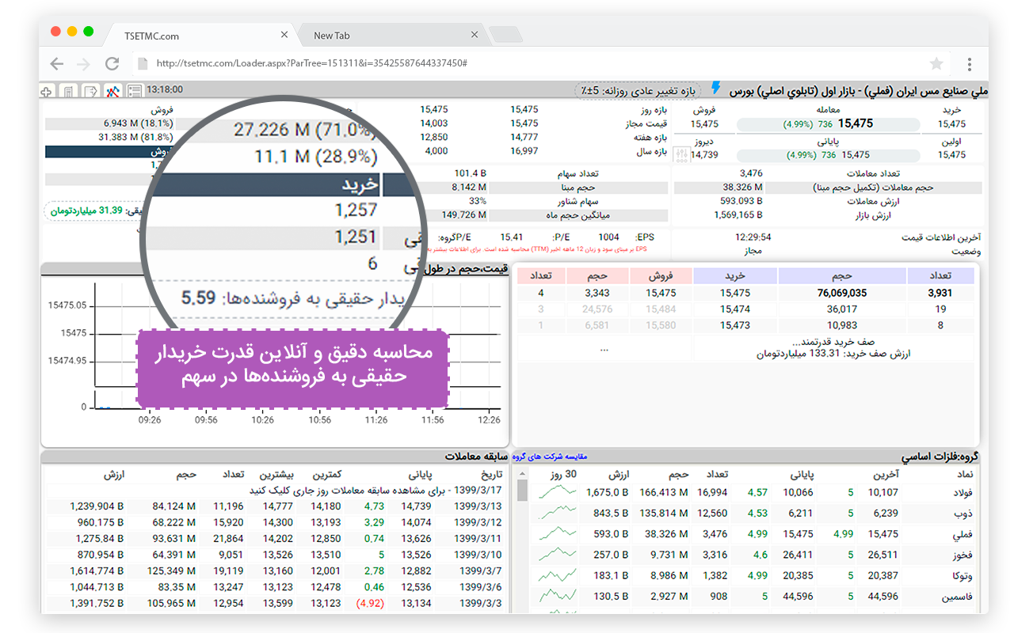Viewport: 1014px width, 633px height.
Task: Click the 31.39 میلیاردتومان green badge
Action: pyautogui.click(x=86, y=210)
